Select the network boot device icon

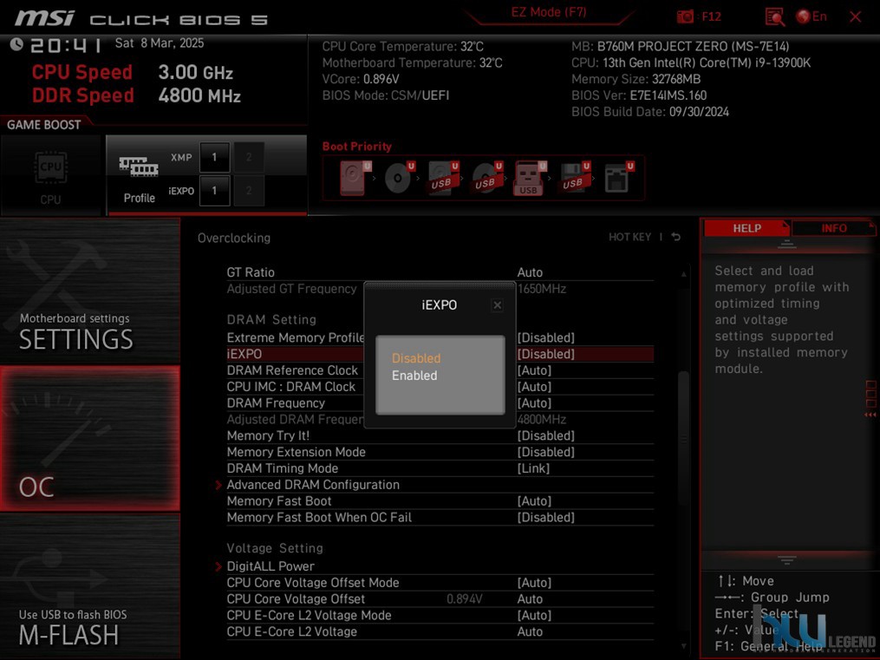(x=618, y=178)
